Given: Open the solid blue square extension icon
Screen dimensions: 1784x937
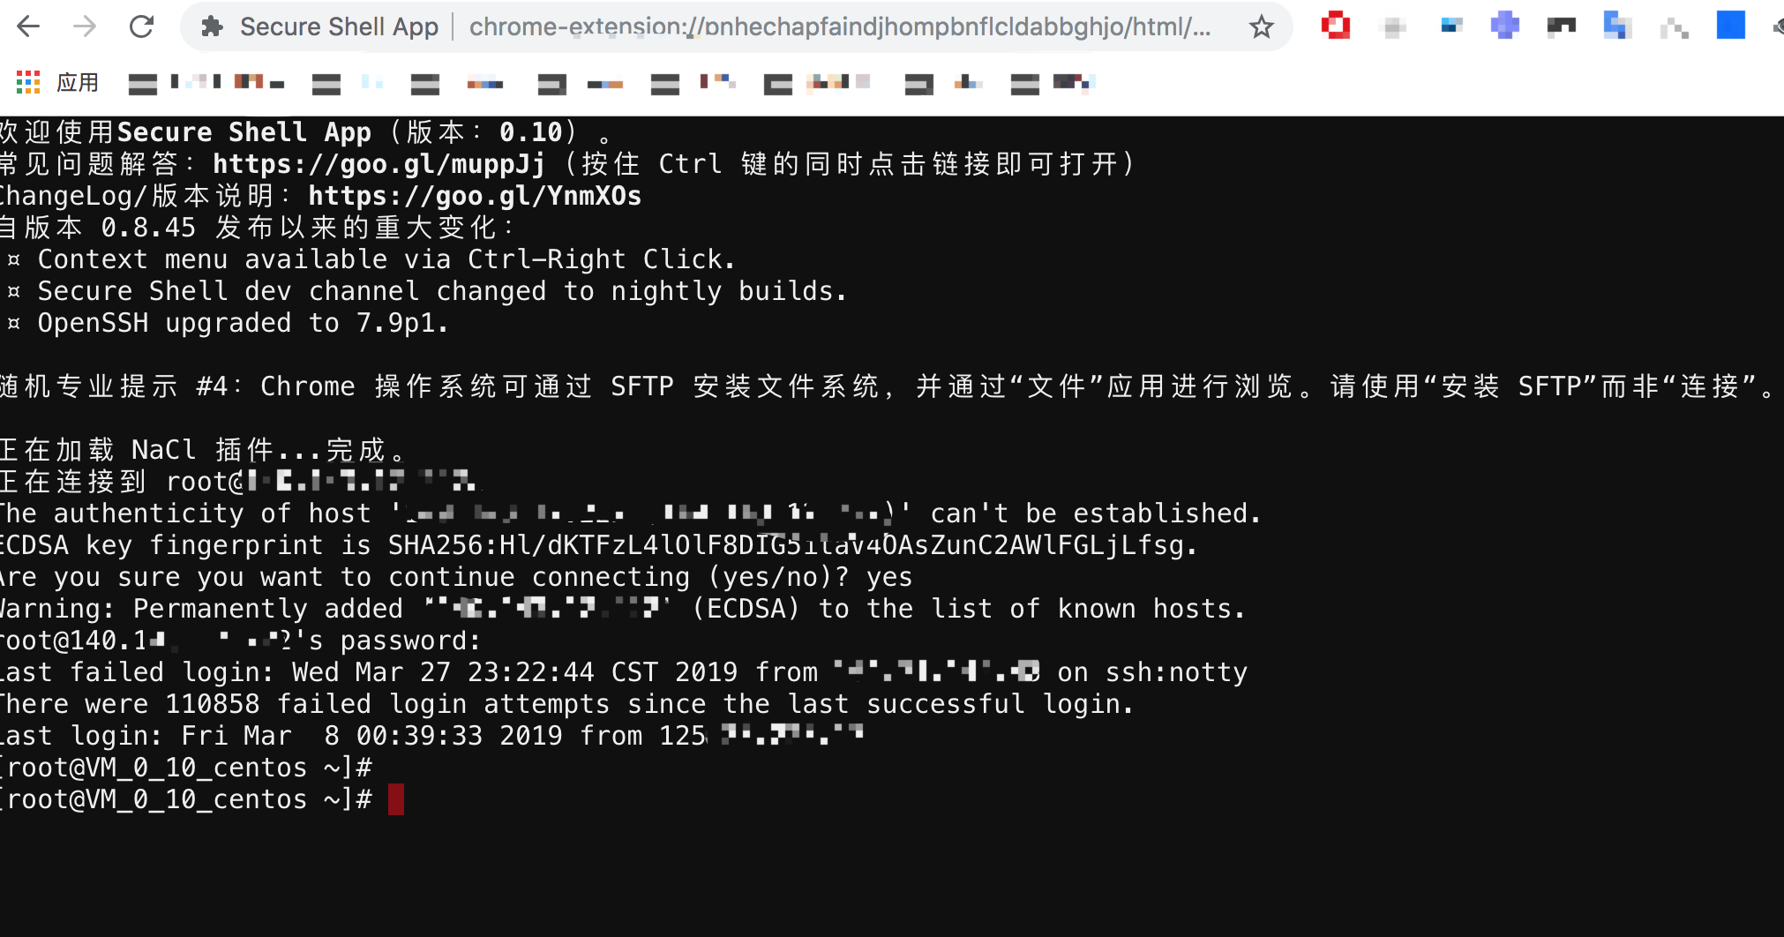Looking at the screenshot, I should pyautogui.click(x=1731, y=25).
